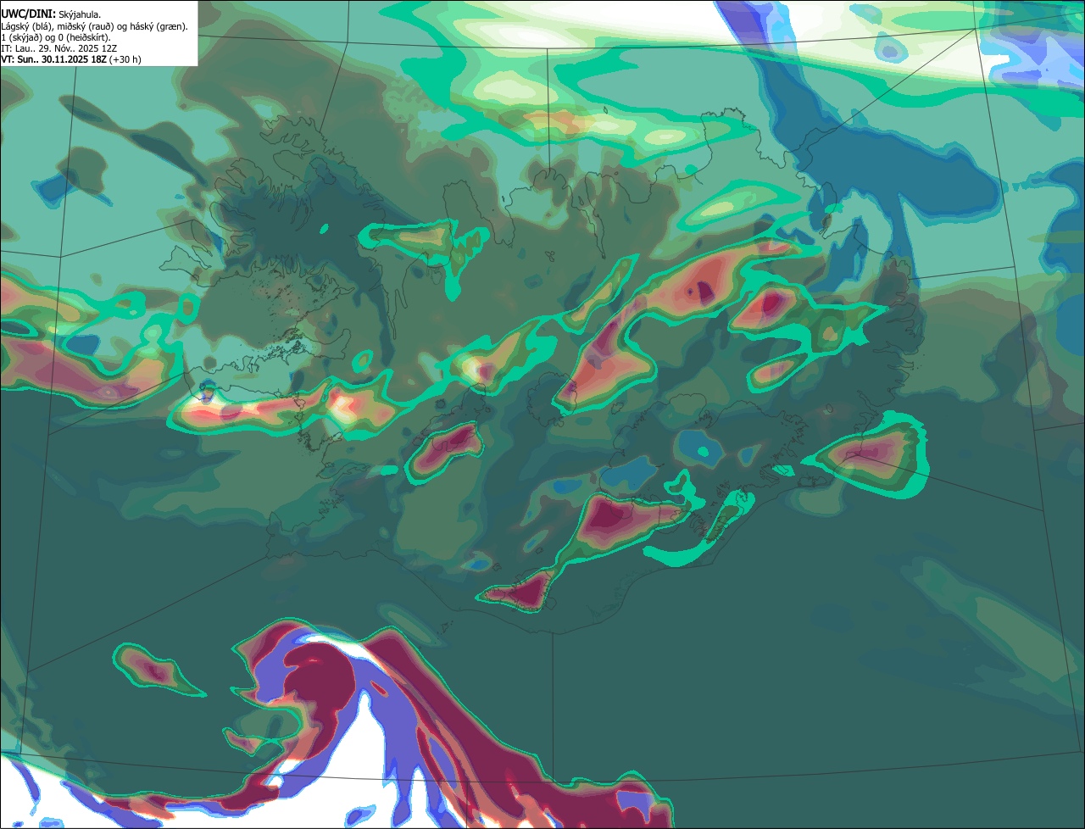Click the "1 (skýjað) og 0 (heiðskírt)." line
This screenshot has height=829, width=1085.
click(56, 37)
